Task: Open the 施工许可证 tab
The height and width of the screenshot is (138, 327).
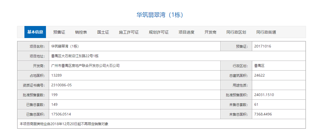Action: coord(129,32)
